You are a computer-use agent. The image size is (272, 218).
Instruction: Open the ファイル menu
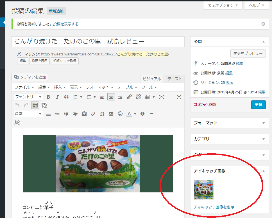click(24, 87)
